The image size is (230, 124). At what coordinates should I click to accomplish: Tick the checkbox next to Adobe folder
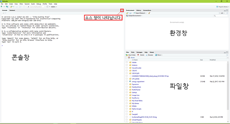point(127,62)
